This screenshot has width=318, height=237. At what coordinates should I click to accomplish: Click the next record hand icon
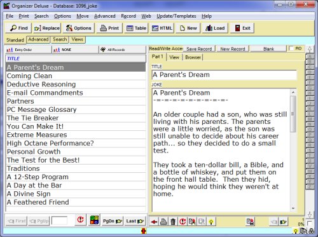click(284, 222)
